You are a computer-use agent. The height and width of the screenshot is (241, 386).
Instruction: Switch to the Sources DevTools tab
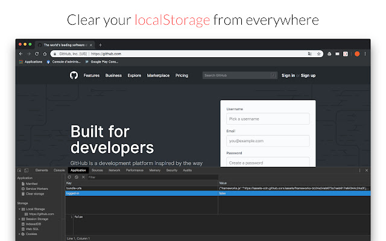[x=97, y=170]
